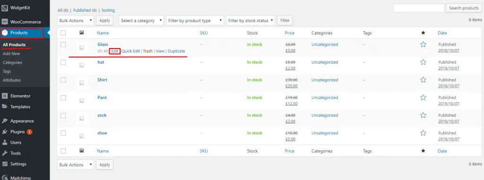Check the select-all box in table footer
The image size is (484, 180).
[x=63, y=151]
